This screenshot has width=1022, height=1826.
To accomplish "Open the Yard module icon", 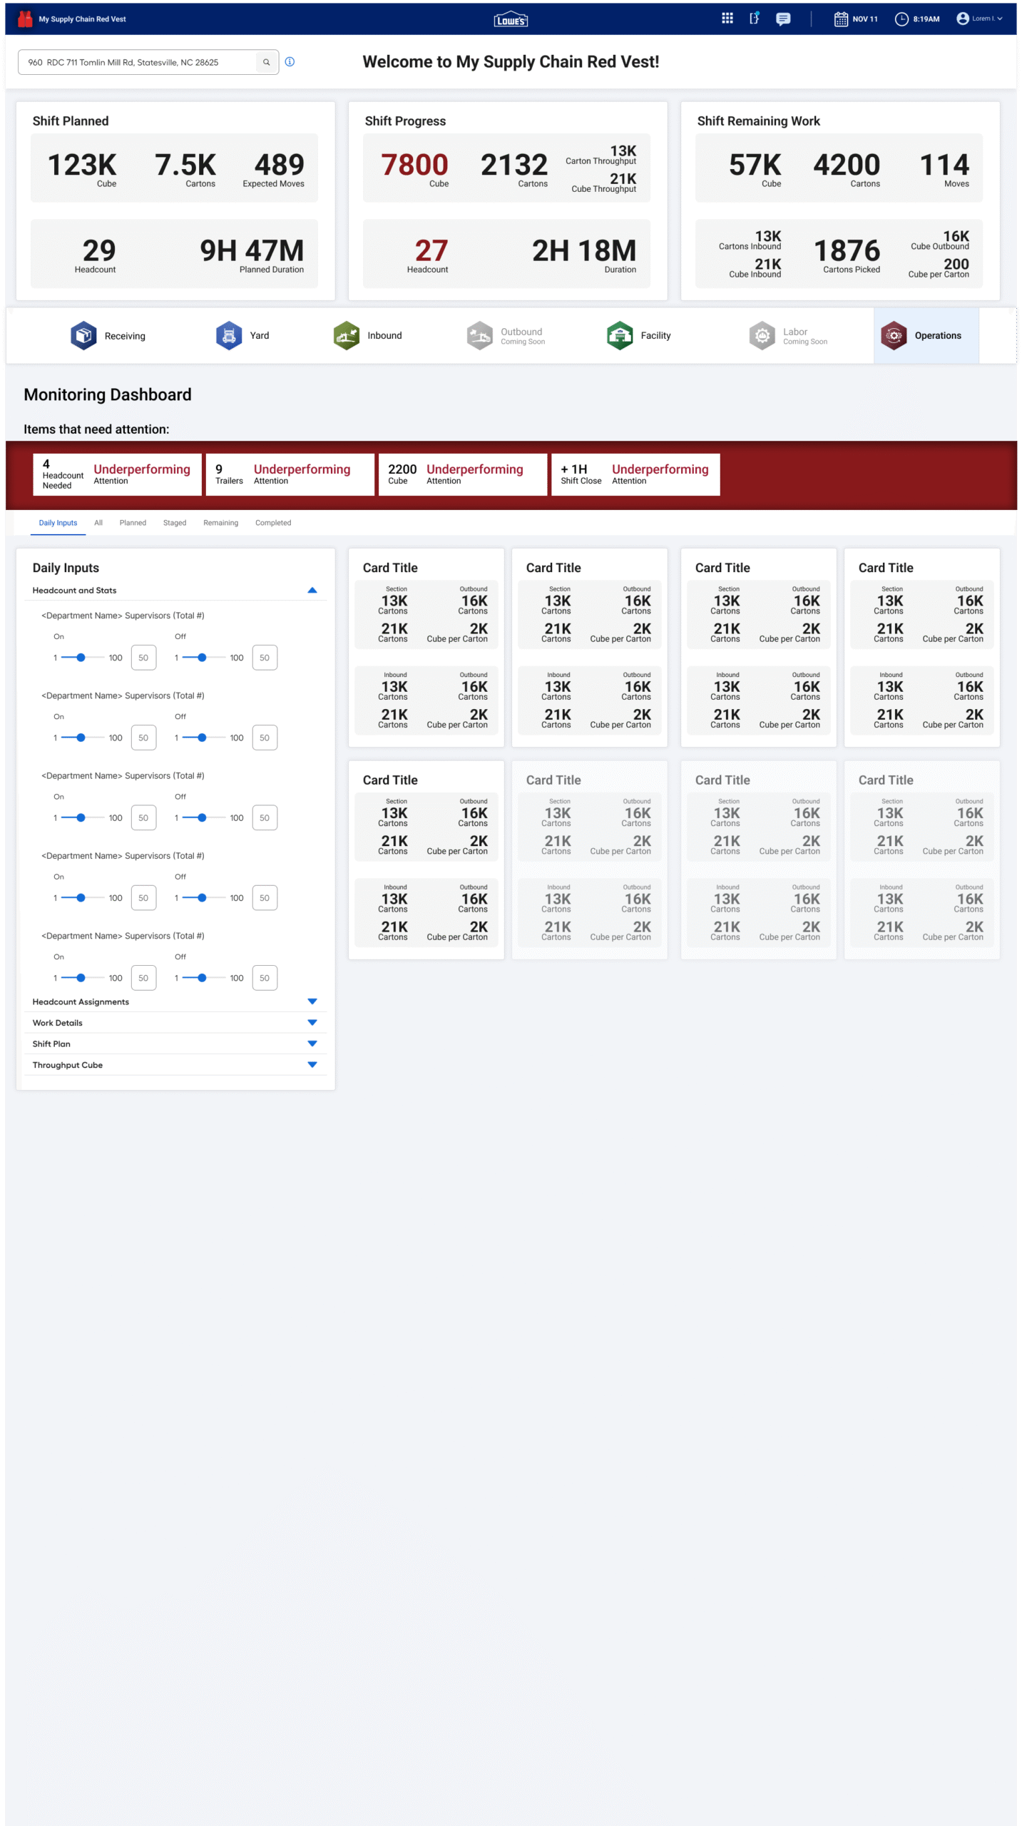I will [x=229, y=336].
